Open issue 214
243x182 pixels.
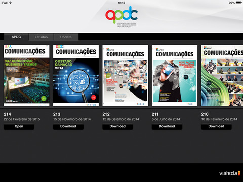click(x=19, y=127)
